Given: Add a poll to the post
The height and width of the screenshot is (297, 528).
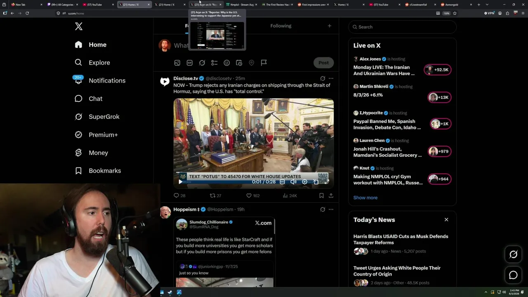Looking at the screenshot, I should (214, 63).
